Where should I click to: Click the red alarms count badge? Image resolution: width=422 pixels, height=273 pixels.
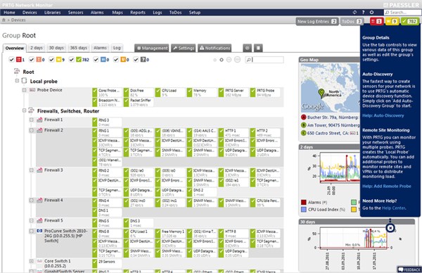376,21
